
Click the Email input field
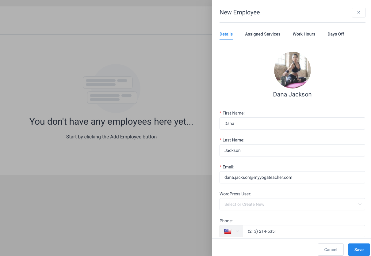point(292,177)
